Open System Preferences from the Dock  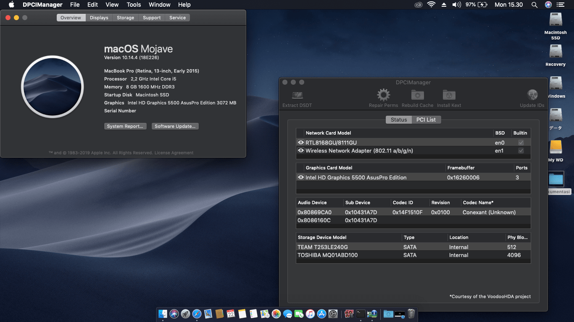coord(333,314)
